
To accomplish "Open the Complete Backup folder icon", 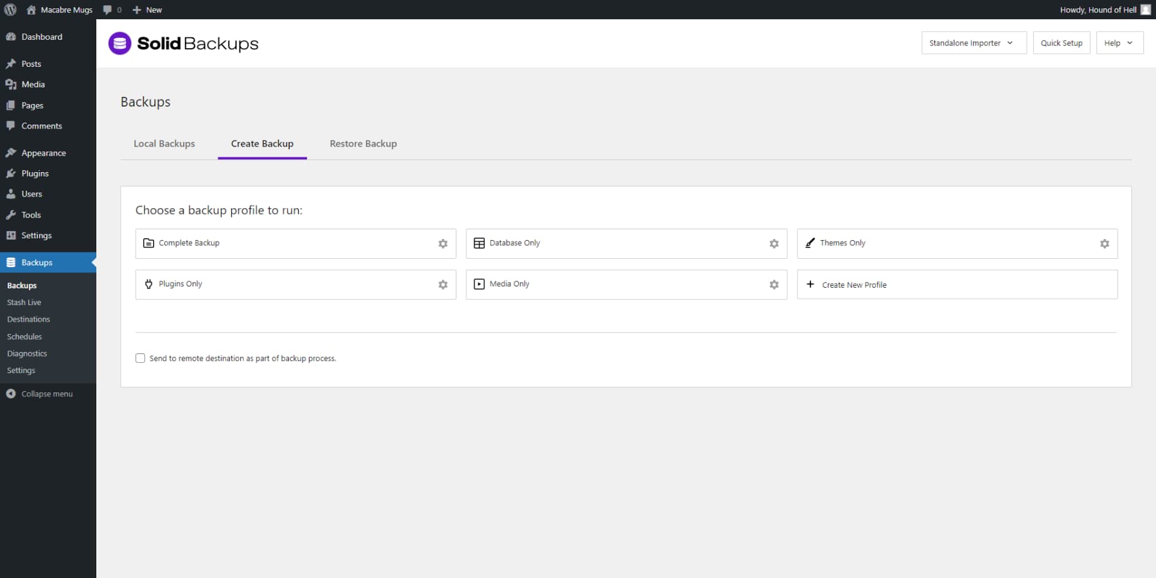I will (148, 243).
